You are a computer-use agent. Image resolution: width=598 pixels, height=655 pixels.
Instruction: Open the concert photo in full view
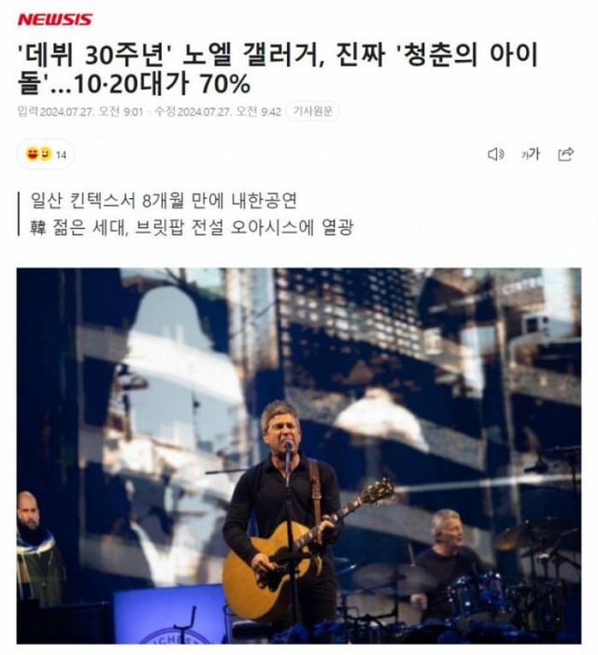[299, 456]
